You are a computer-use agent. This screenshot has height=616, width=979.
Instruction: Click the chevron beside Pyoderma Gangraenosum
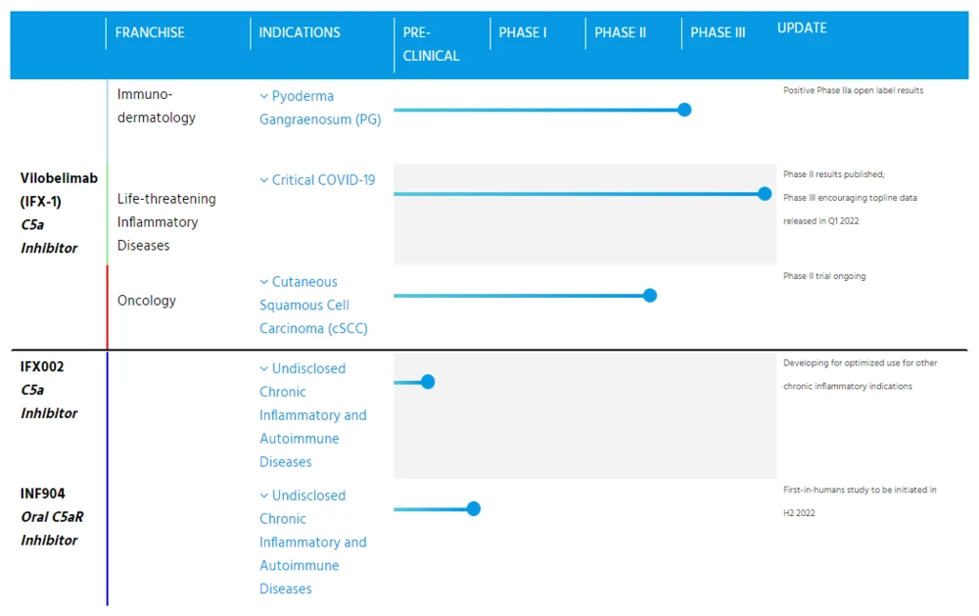click(x=264, y=96)
